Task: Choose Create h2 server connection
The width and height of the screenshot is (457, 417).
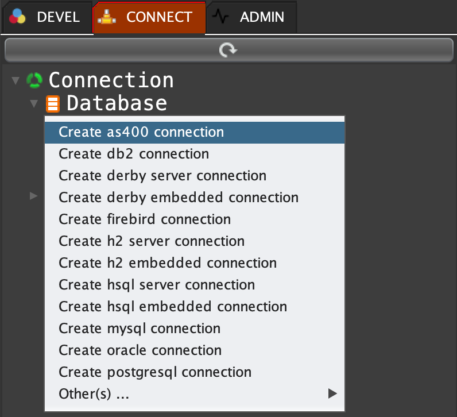Action: pyautogui.click(x=152, y=241)
